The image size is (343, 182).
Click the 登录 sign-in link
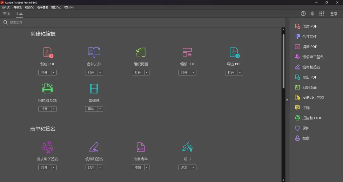pos(333,14)
